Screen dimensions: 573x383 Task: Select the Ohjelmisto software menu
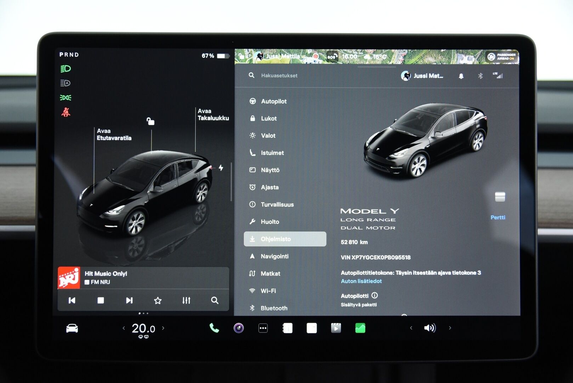click(285, 239)
